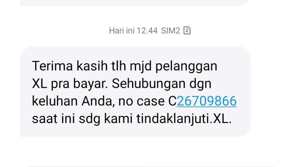Click the 'tindaklanjuti.XL.' ending text

point(184,119)
